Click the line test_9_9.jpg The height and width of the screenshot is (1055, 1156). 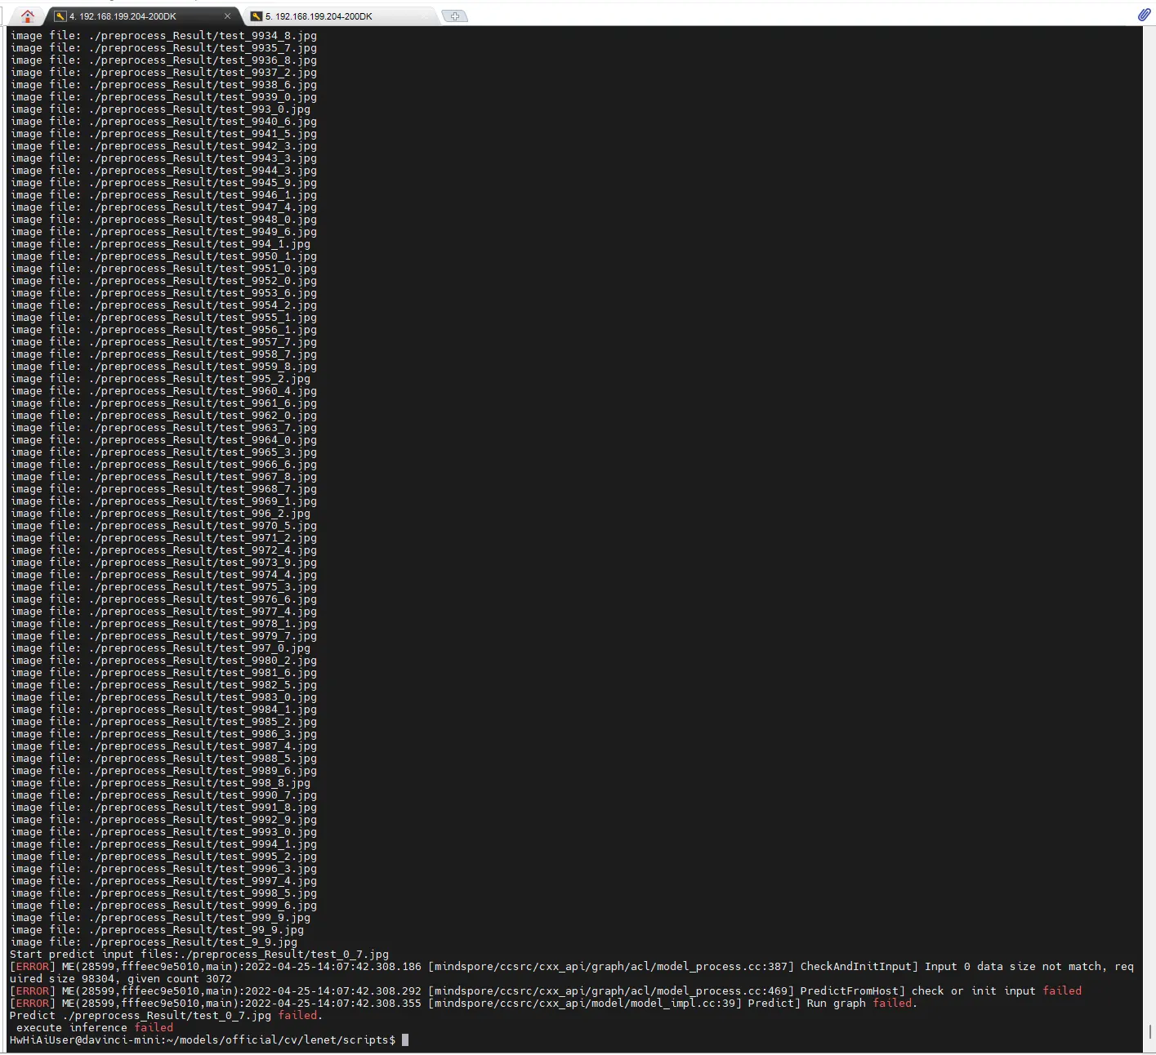tap(154, 941)
